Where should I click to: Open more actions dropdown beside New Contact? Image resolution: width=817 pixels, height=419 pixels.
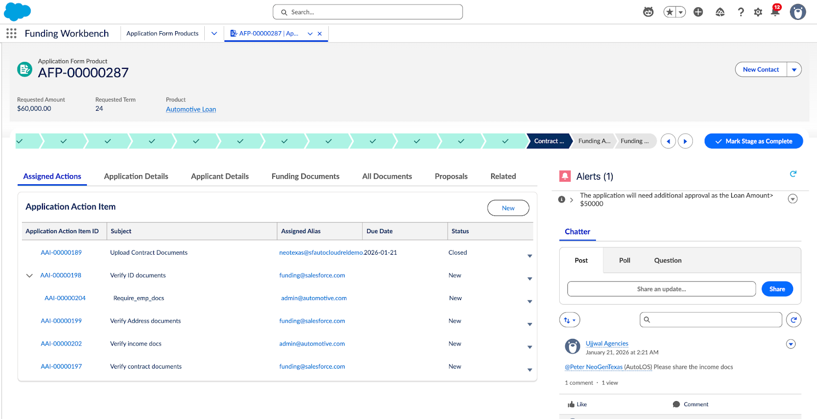tap(794, 69)
